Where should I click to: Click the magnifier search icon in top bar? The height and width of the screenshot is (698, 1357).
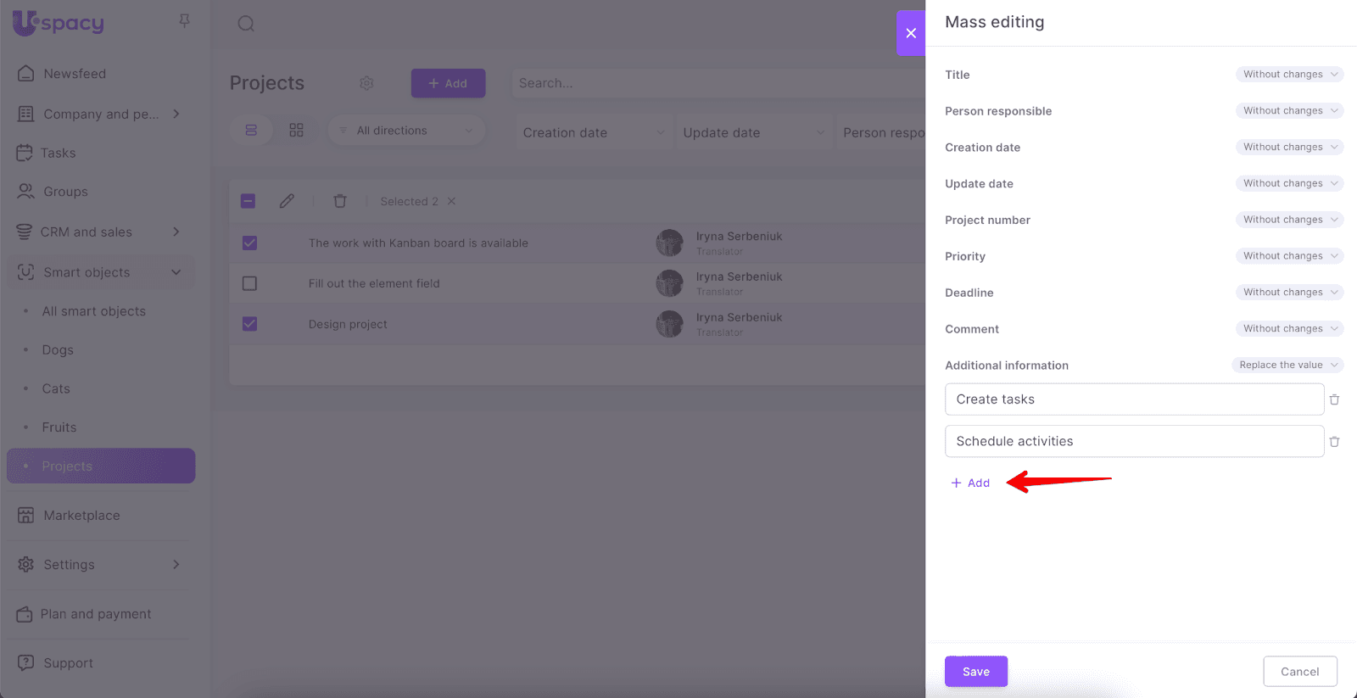[246, 24]
